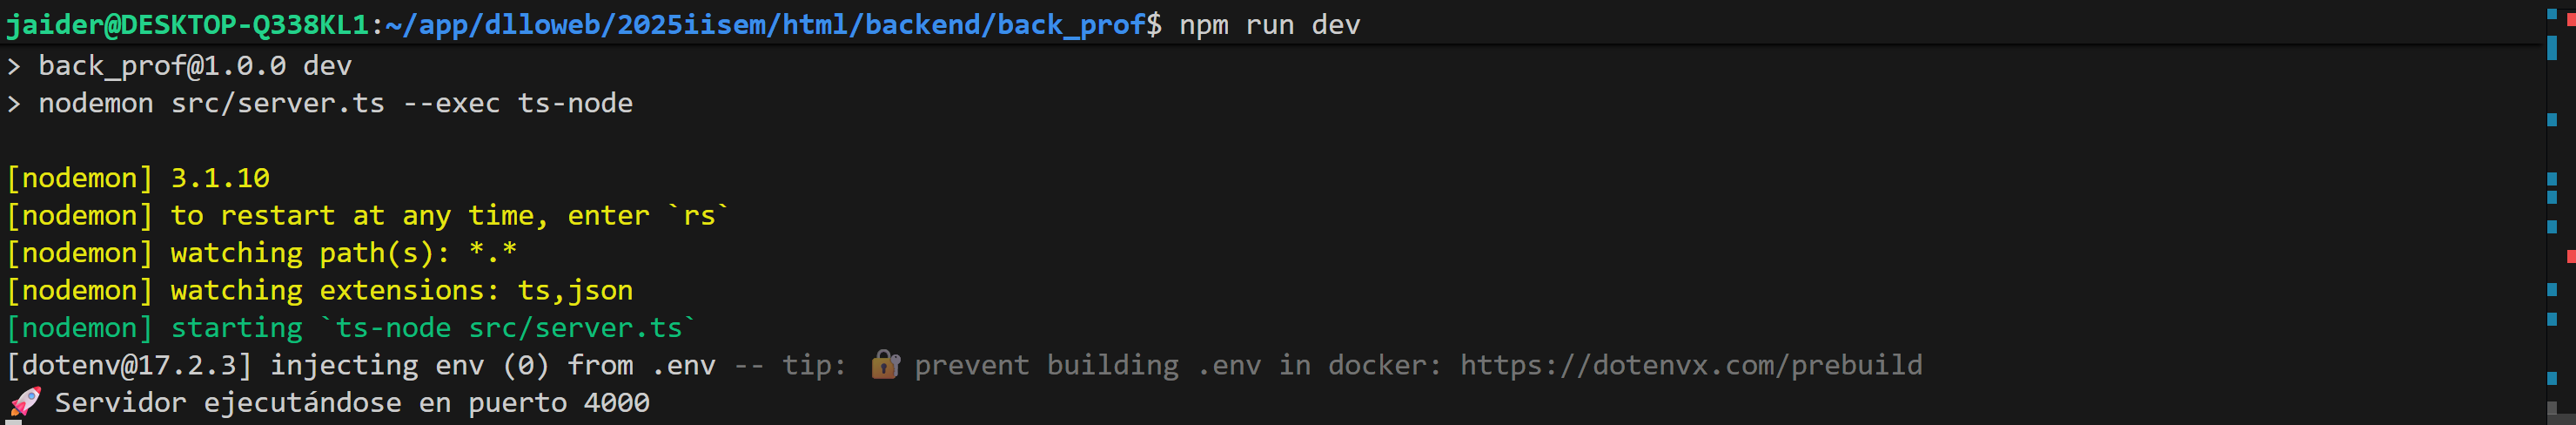Click the .env filename after "from"
Screen dimensions: 2576x425
point(684,365)
